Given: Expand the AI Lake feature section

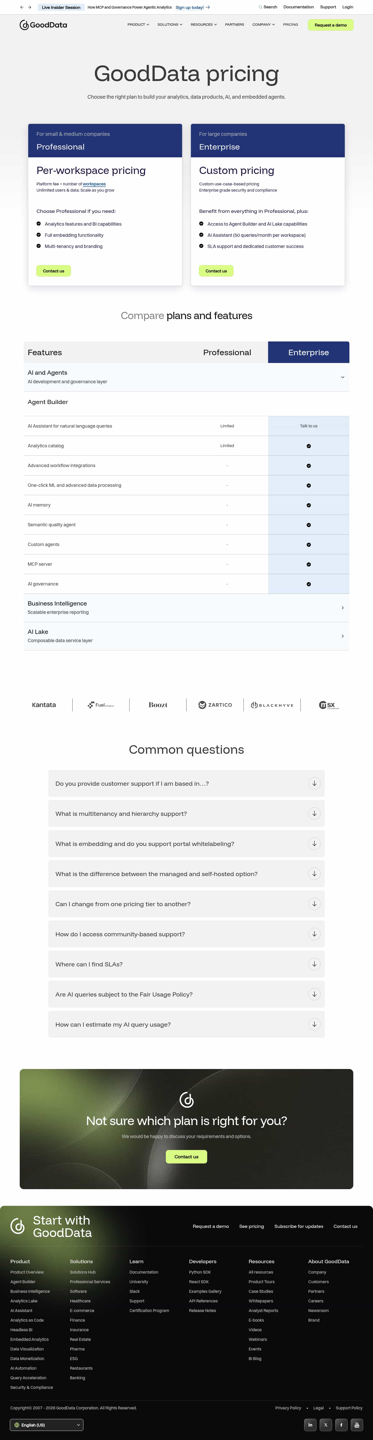Looking at the screenshot, I should click(342, 636).
